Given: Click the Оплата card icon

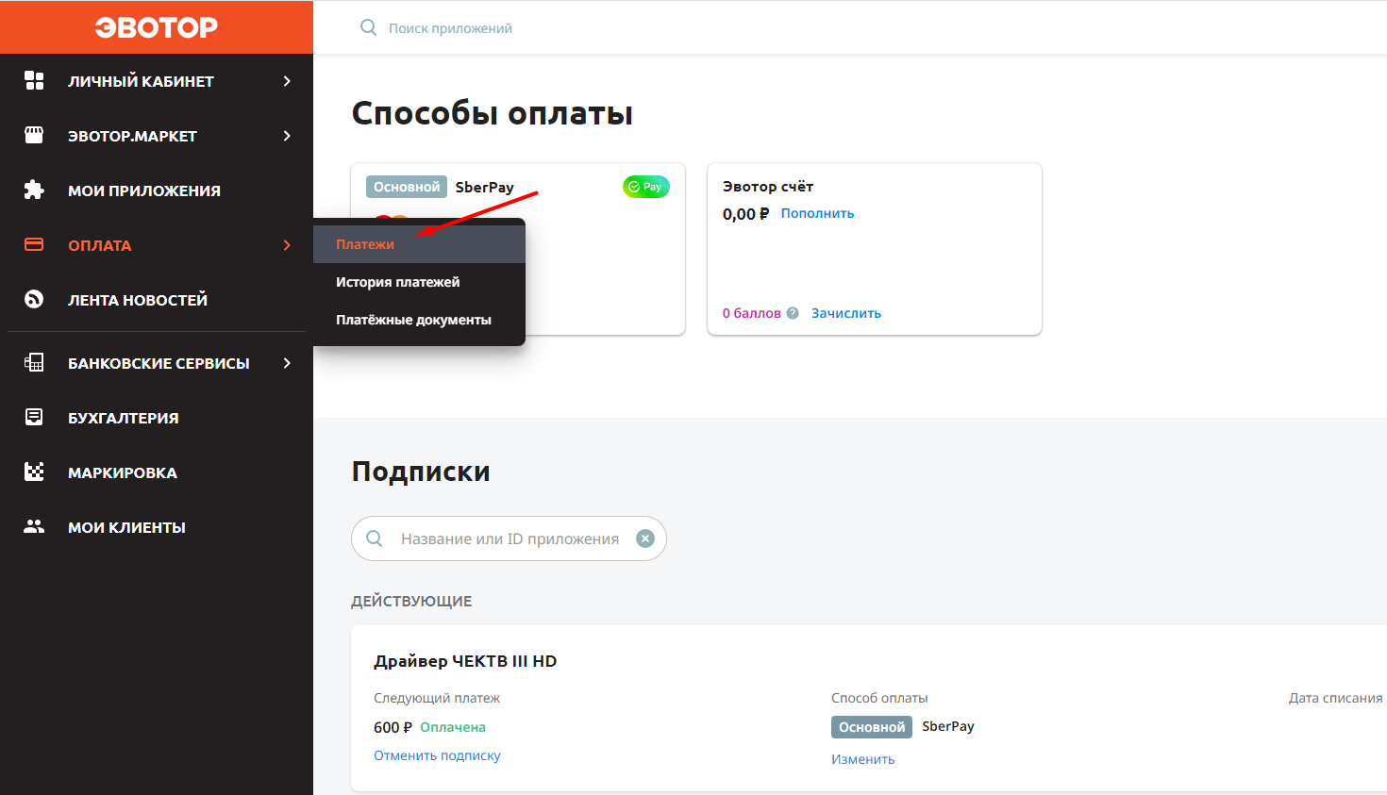Looking at the screenshot, I should [x=34, y=244].
